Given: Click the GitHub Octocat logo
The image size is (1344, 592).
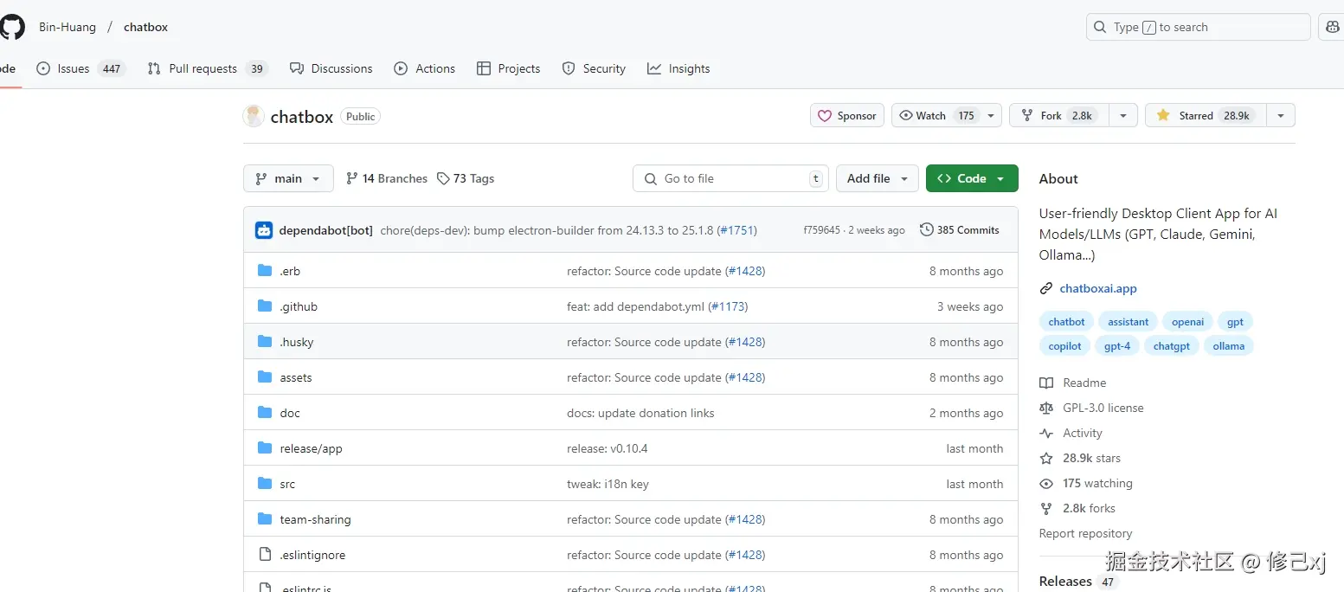Looking at the screenshot, I should (x=11, y=27).
